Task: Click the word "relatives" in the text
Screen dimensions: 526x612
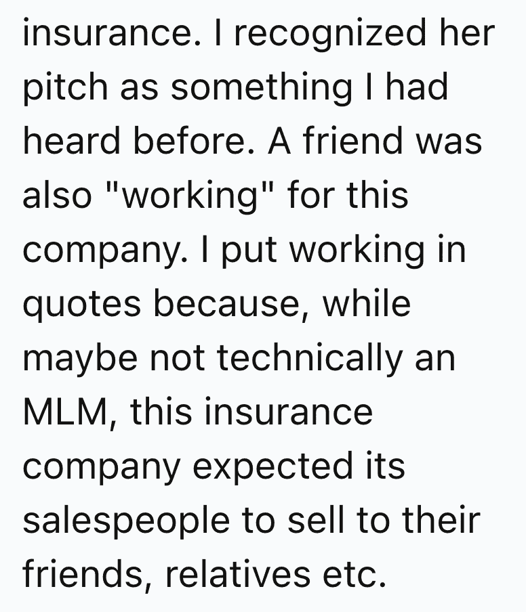Action: [x=238, y=574]
